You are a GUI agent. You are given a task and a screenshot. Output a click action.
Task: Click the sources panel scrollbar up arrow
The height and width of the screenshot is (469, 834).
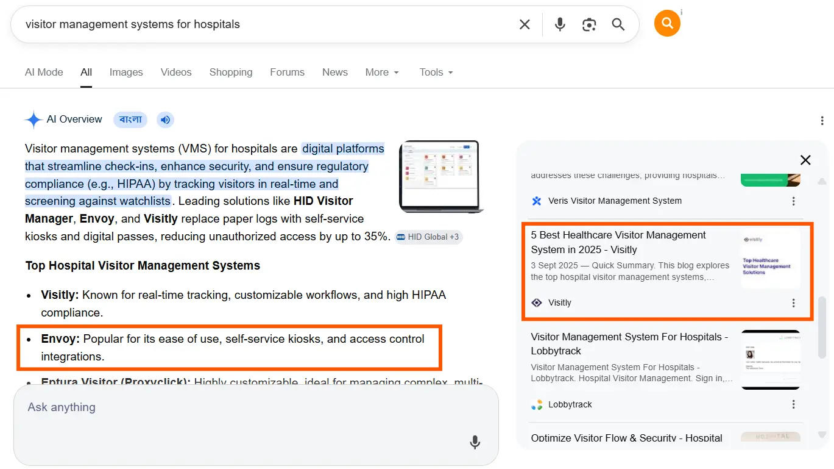822,181
